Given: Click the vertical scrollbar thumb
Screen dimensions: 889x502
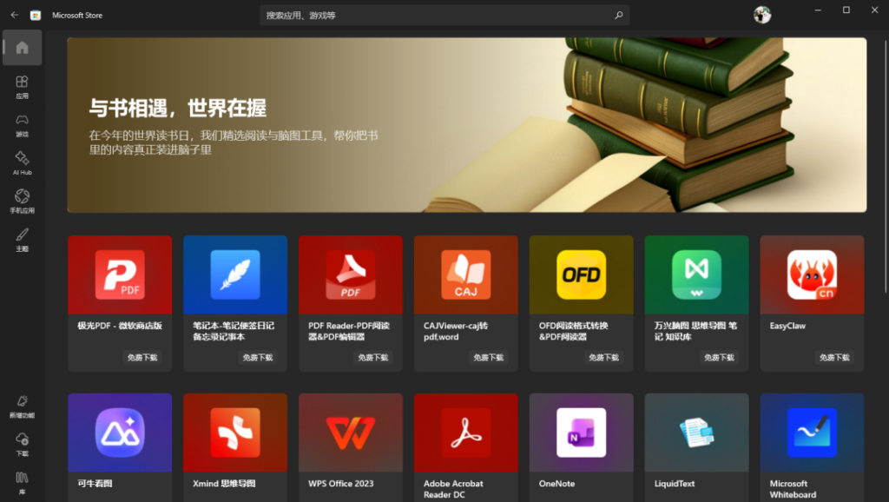Looking at the screenshot, I should coord(886,166).
